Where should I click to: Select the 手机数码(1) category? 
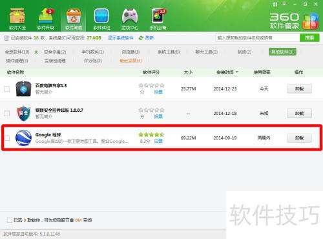[93, 52]
